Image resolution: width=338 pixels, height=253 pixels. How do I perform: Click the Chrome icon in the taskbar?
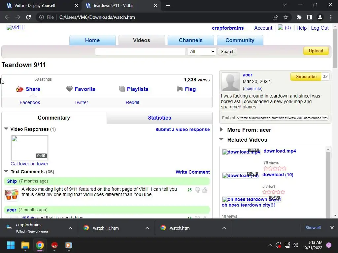(x=40, y=245)
